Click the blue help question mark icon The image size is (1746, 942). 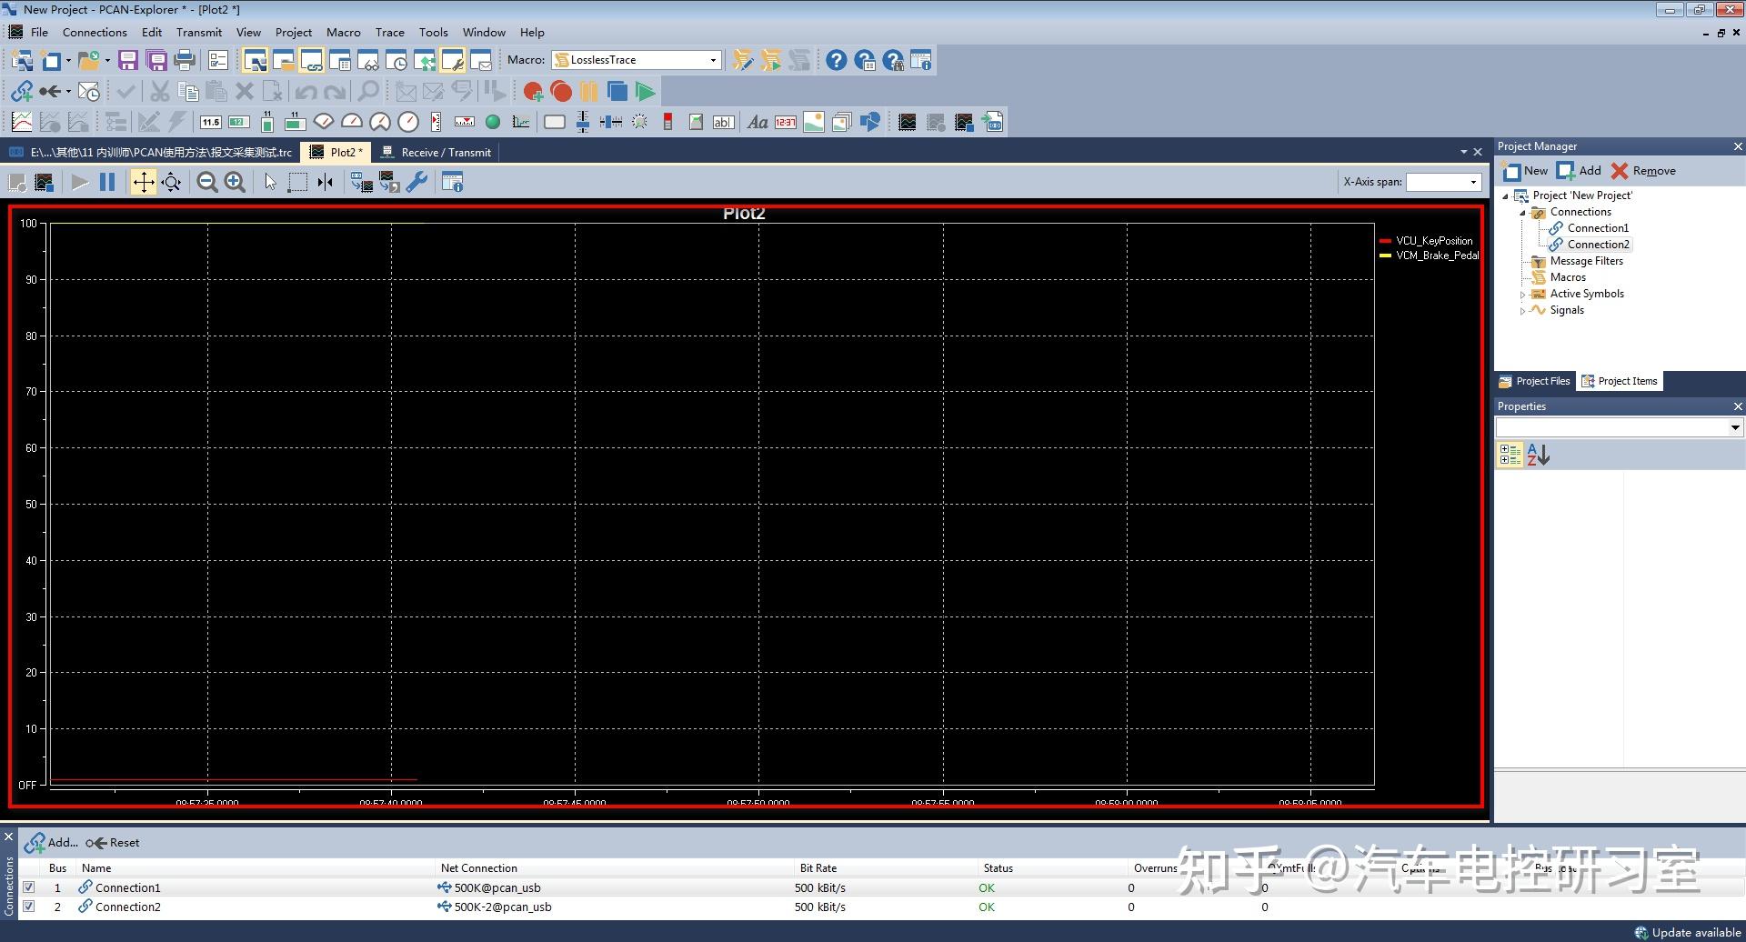coord(836,61)
